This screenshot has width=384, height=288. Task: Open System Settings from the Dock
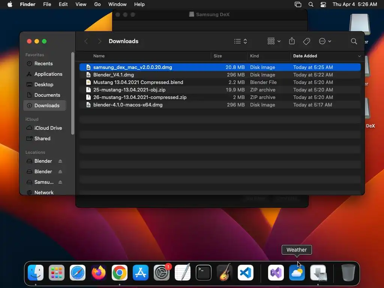pos(162,273)
